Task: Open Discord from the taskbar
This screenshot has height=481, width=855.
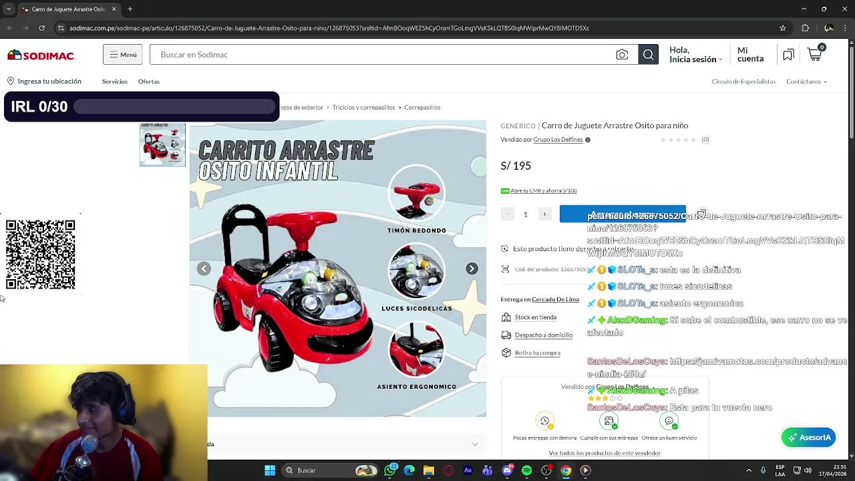Action: (507, 470)
